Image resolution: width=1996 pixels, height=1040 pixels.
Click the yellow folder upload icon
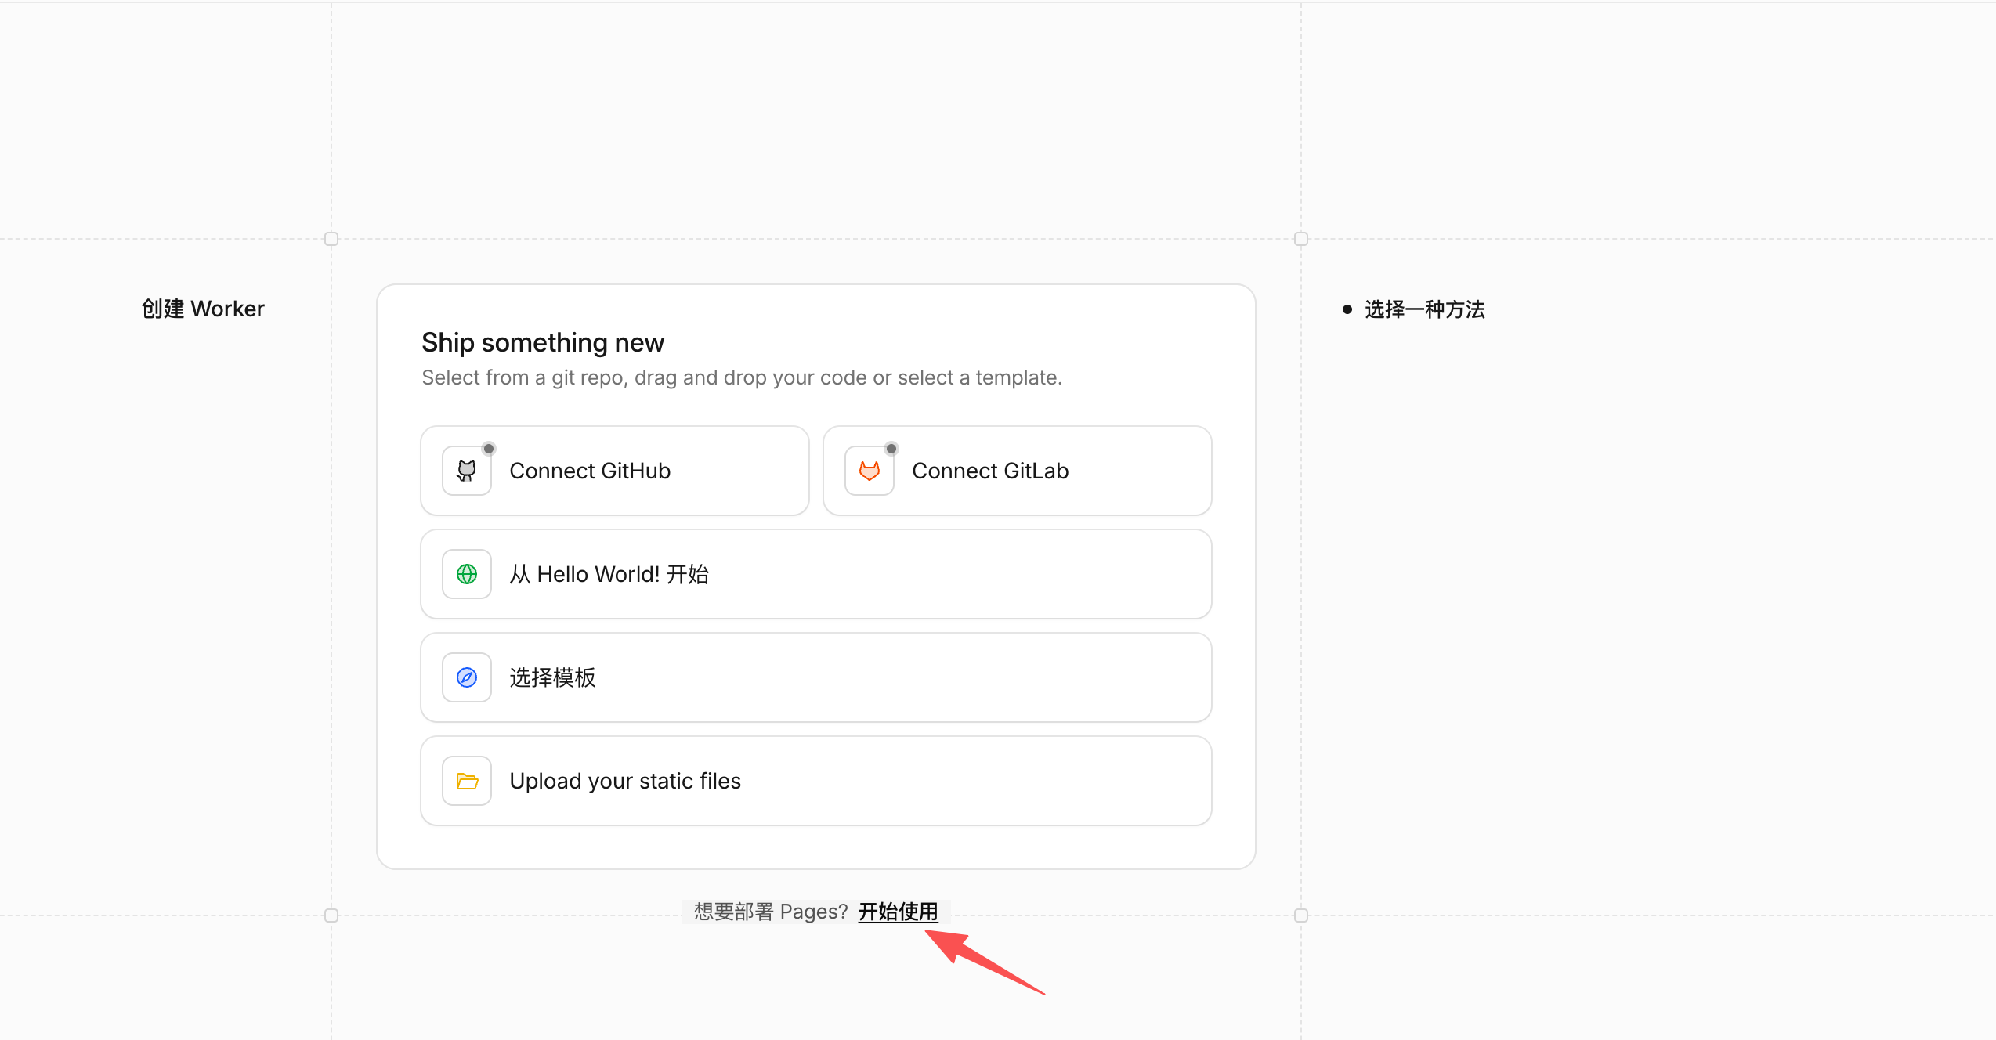tap(467, 781)
